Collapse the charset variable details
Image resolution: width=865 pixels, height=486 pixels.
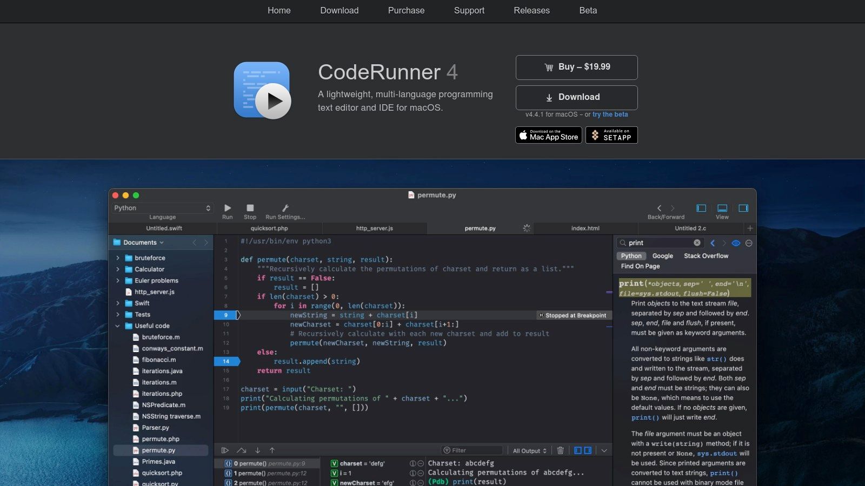420,463
